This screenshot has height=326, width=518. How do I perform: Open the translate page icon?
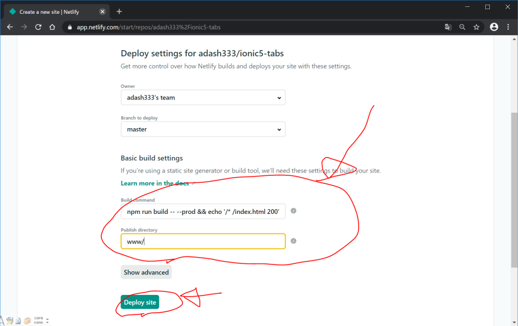448,27
